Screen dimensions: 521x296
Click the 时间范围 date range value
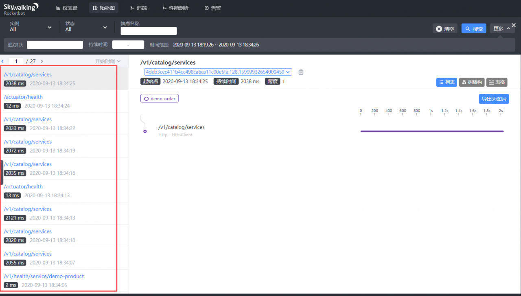(x=216, y=45)
